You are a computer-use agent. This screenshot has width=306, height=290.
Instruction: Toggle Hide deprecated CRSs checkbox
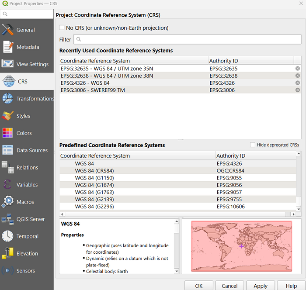tap(253, 145)
